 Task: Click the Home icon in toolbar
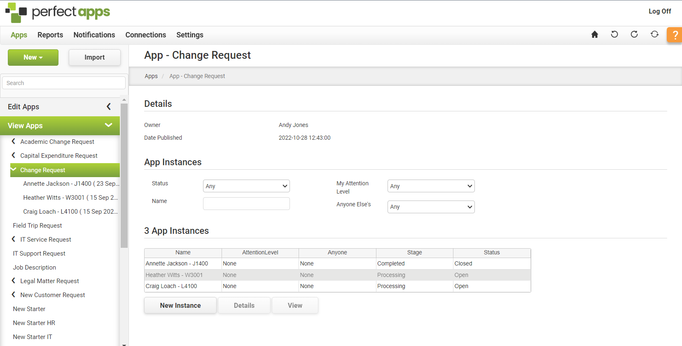pos(595,35)
